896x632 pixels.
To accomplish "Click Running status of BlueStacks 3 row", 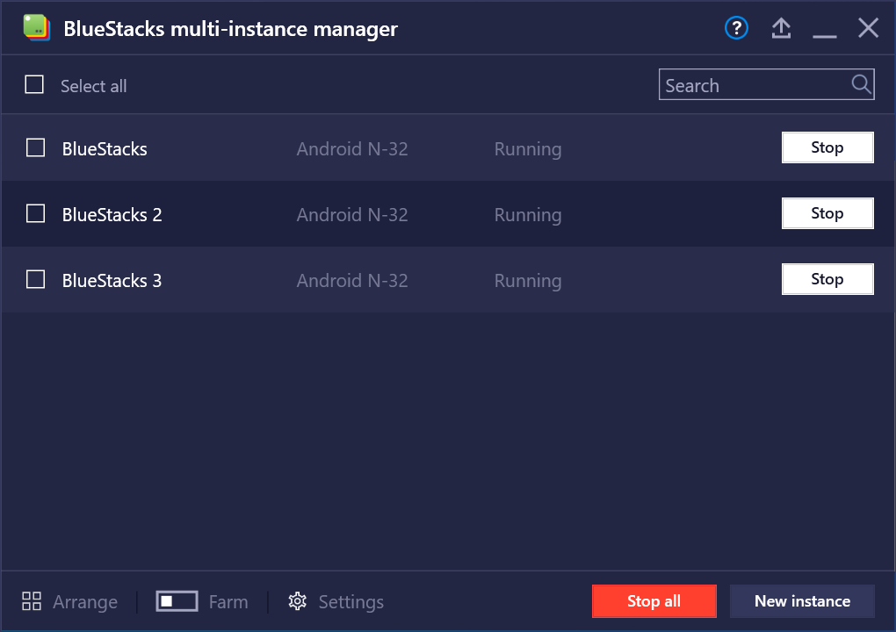I will (x=527, y=281).
